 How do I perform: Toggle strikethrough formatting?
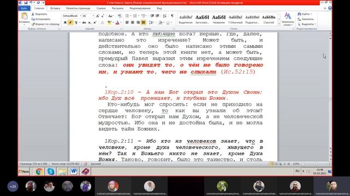(x=84, y=22)
